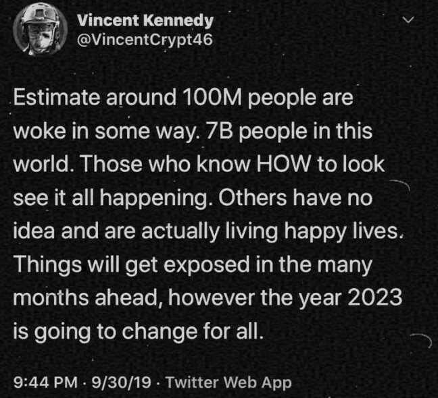Click "months ahead" in the tweet
This screenshot has height=398, width=438.
(x=89, y=295)
